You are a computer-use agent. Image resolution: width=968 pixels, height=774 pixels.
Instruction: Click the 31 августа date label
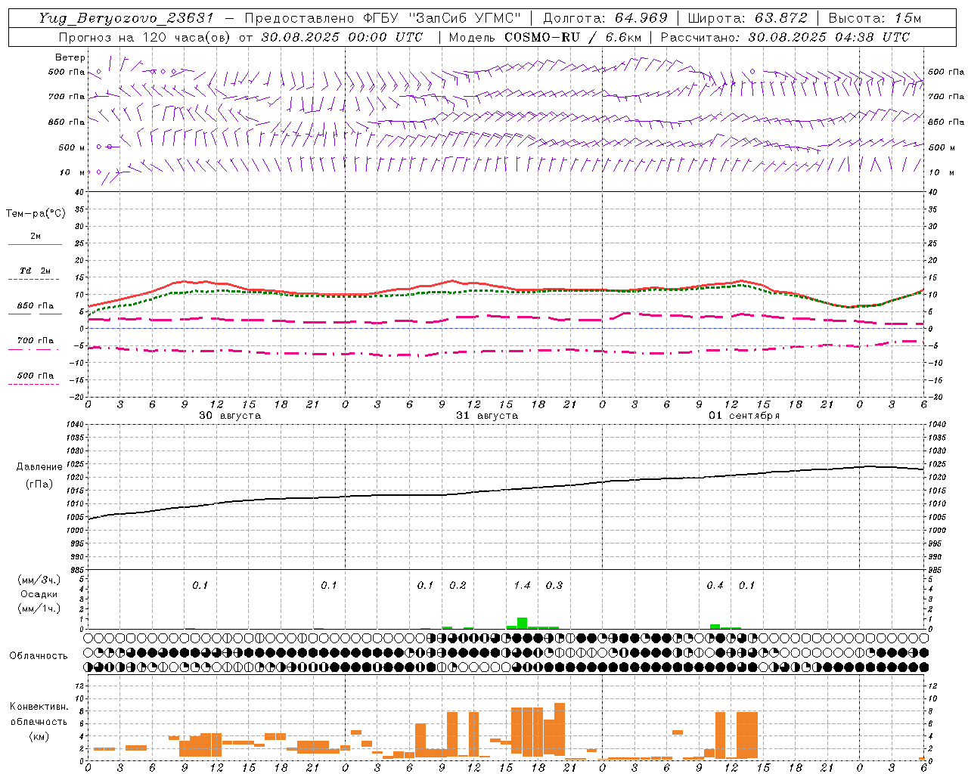click(487, 416)
